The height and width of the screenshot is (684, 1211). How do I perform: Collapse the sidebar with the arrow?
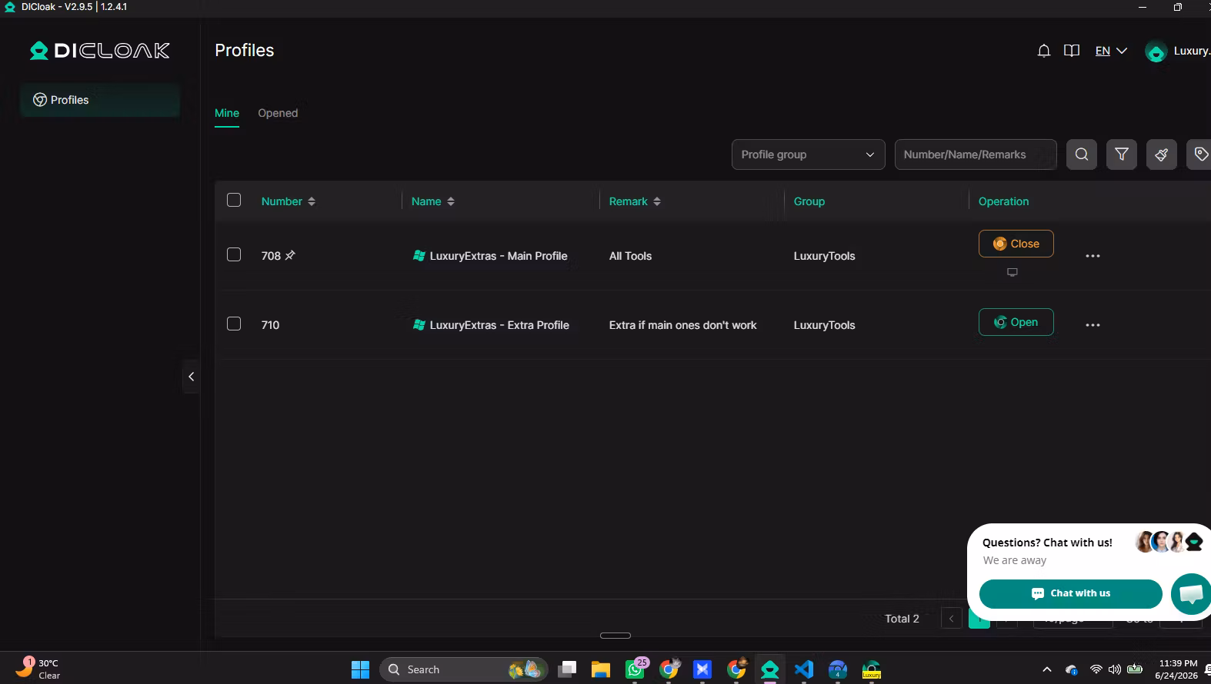click(x=191, y=377)
